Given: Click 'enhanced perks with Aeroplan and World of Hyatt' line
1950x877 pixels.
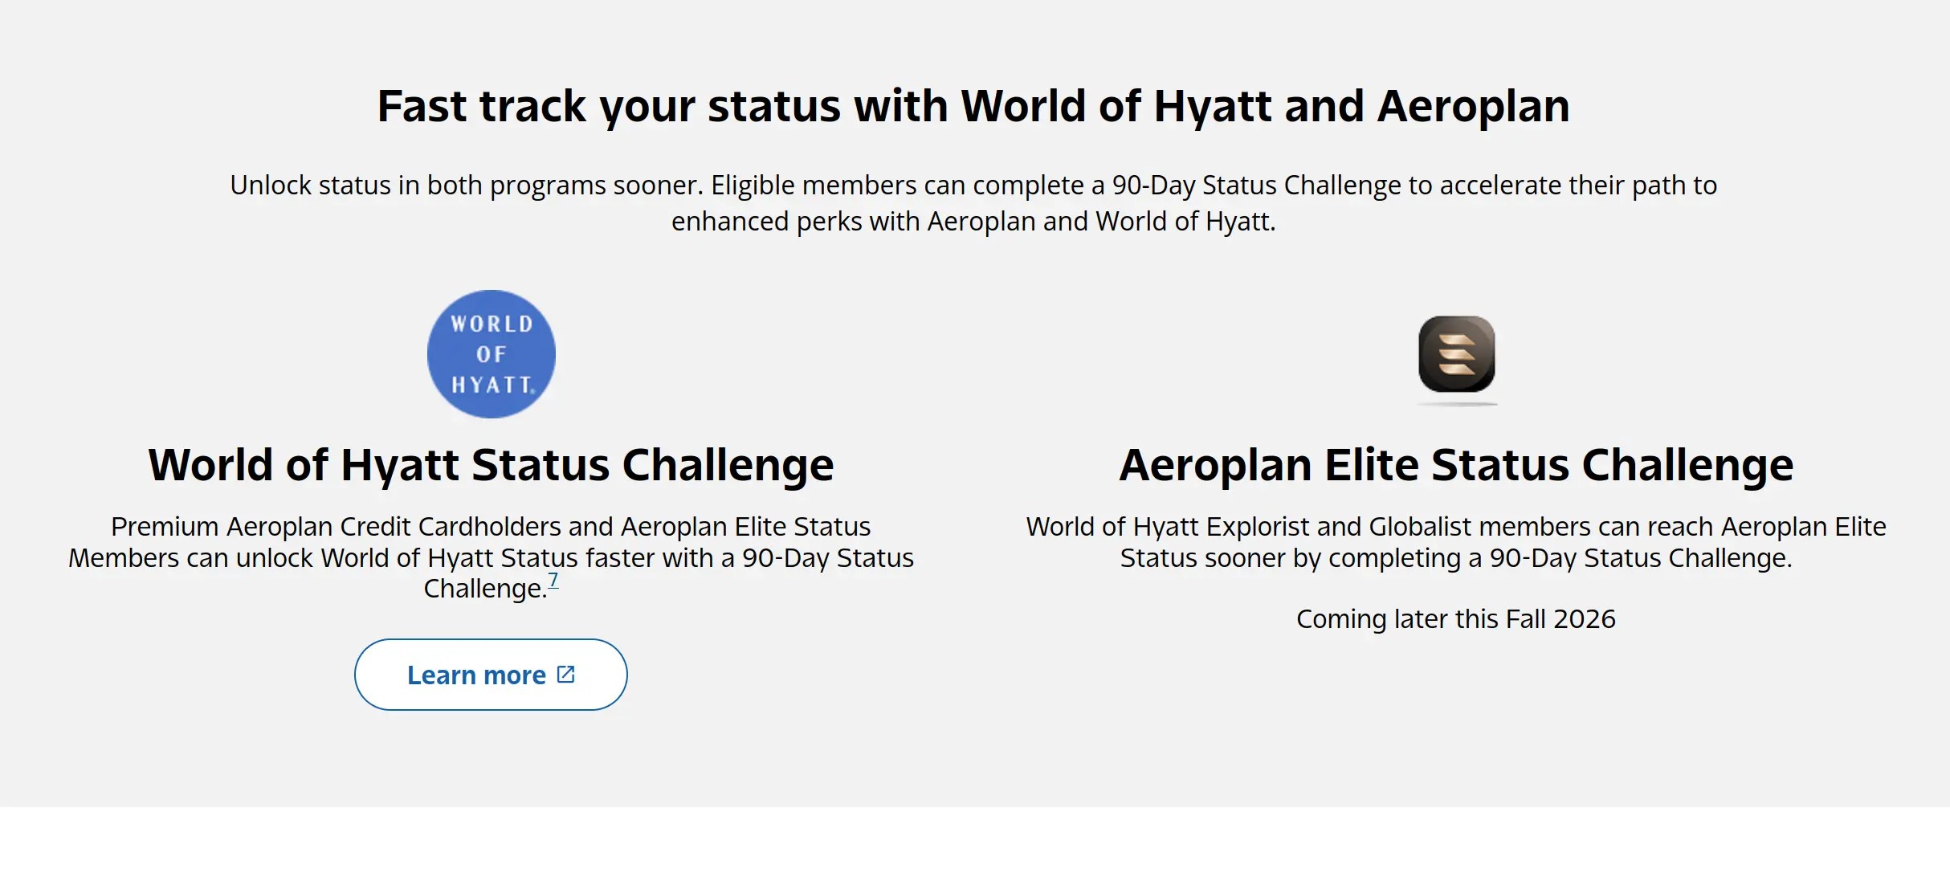Looking at the screenshot, I should 973,222.
